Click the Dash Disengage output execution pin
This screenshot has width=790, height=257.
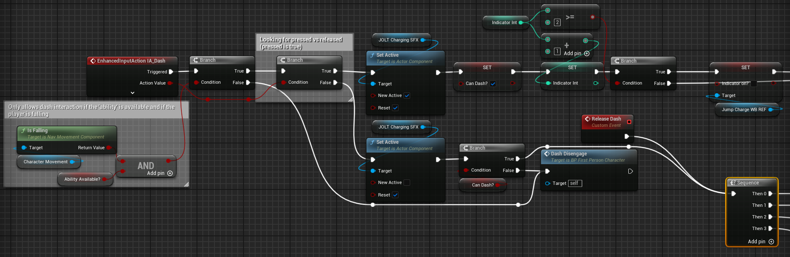[x=630, y=171]
